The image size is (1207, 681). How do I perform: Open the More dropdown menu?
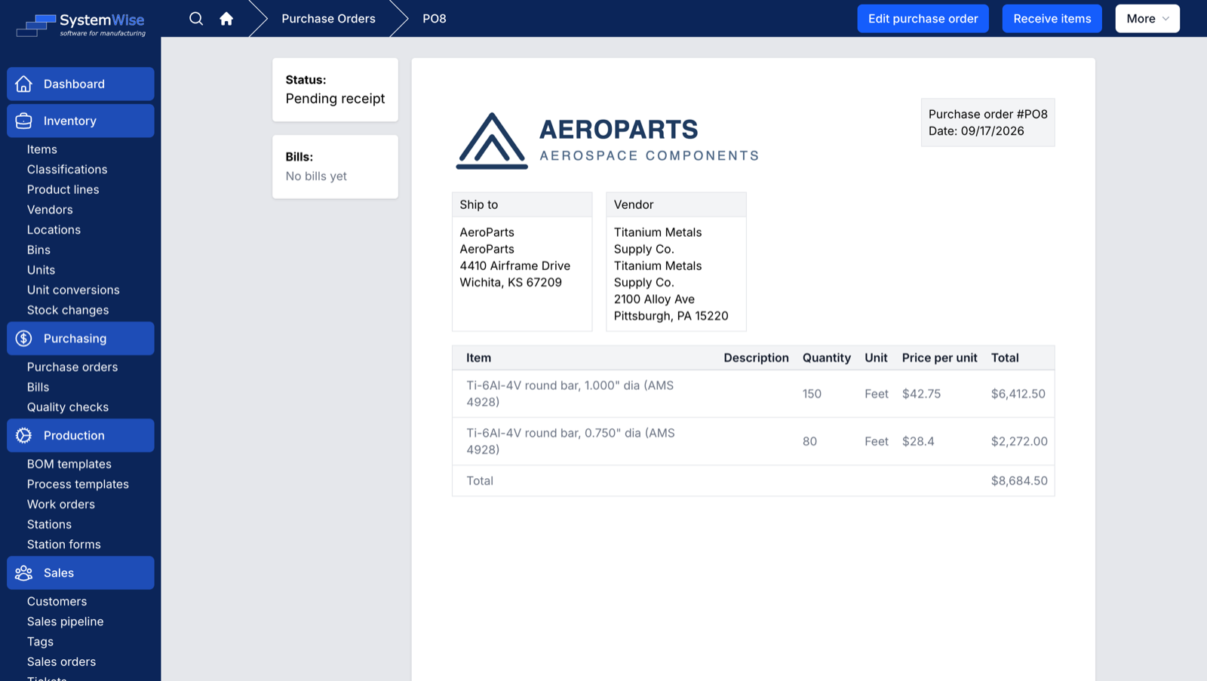click(1147, 19)
